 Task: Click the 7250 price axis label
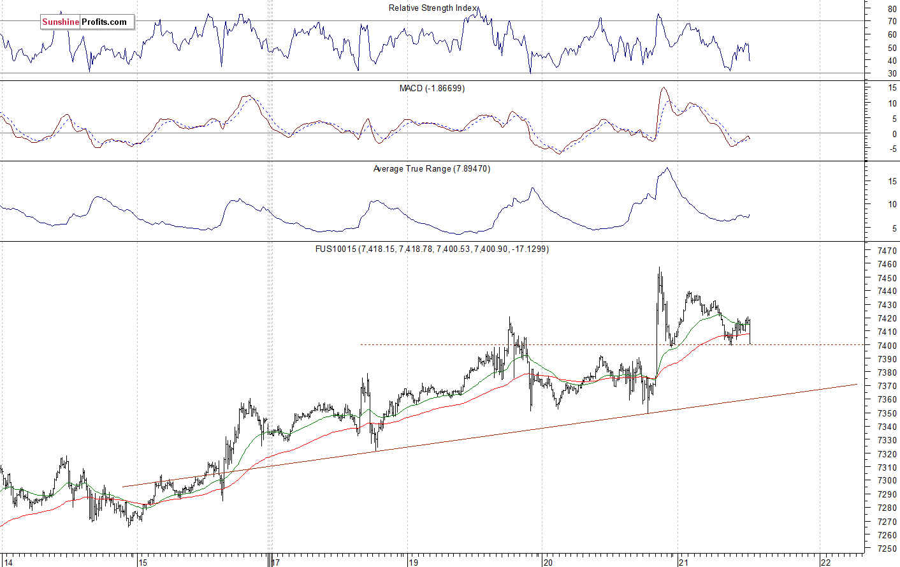point(887,549)
